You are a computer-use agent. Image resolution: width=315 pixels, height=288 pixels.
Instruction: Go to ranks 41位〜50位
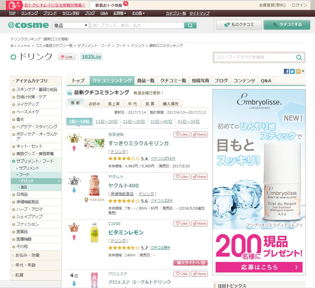(x=189, y=121)
